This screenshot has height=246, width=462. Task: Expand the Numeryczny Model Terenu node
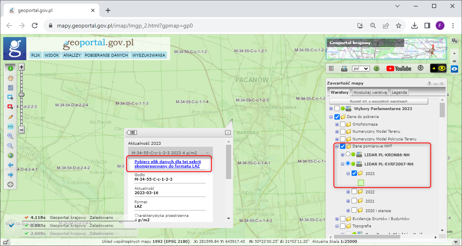point(337,132)
